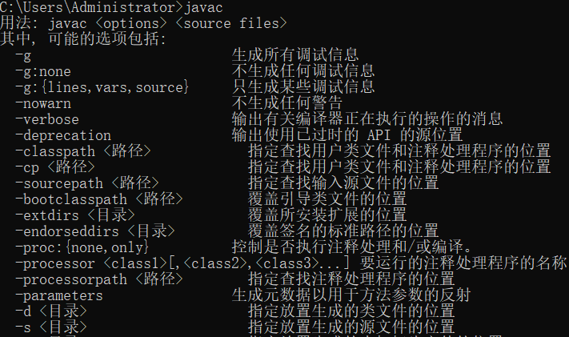Click the -sourcepath <路径> option

[87, 183]
